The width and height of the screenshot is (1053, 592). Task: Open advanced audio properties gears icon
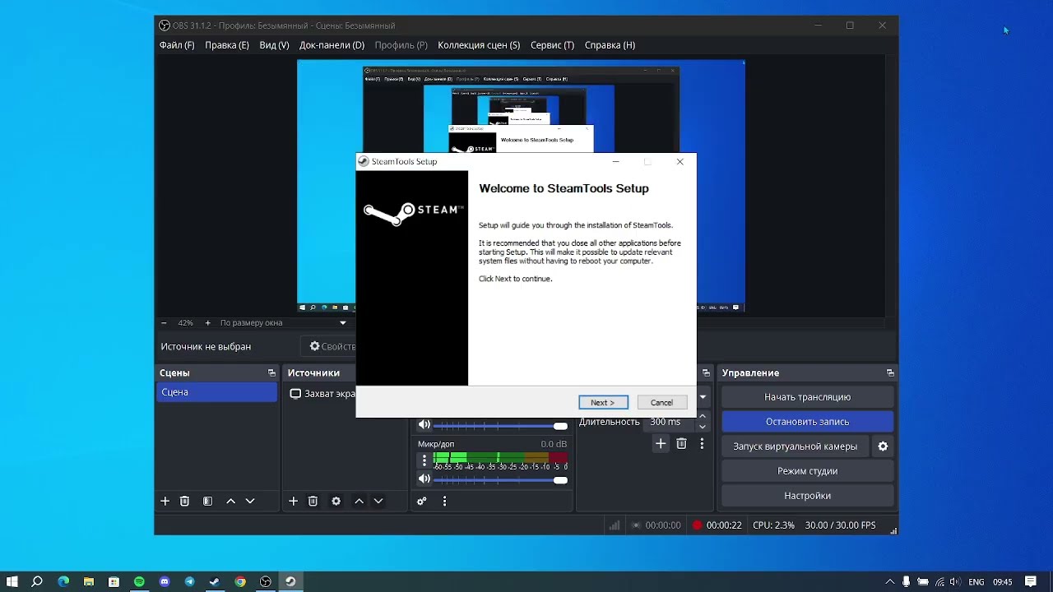(421, 501)
